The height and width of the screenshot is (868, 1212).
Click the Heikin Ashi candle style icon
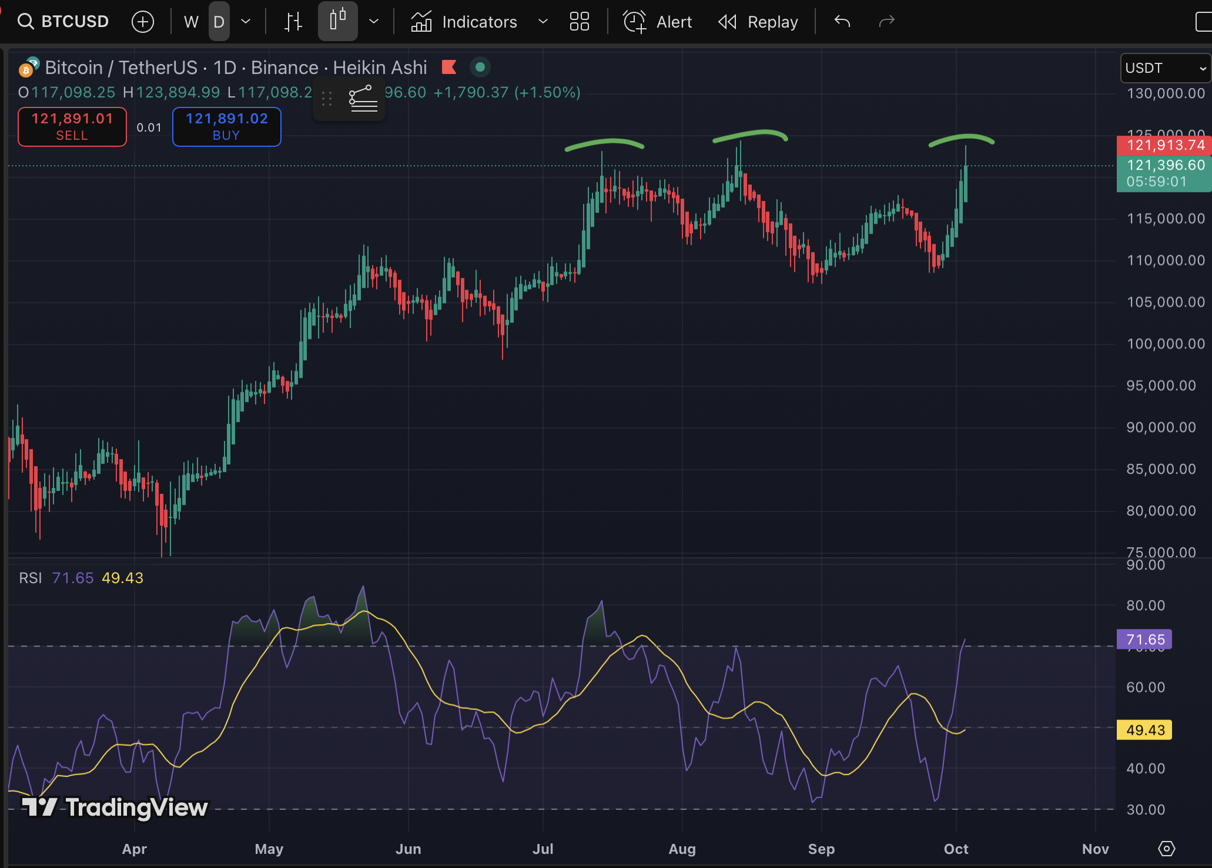(337, 21)
